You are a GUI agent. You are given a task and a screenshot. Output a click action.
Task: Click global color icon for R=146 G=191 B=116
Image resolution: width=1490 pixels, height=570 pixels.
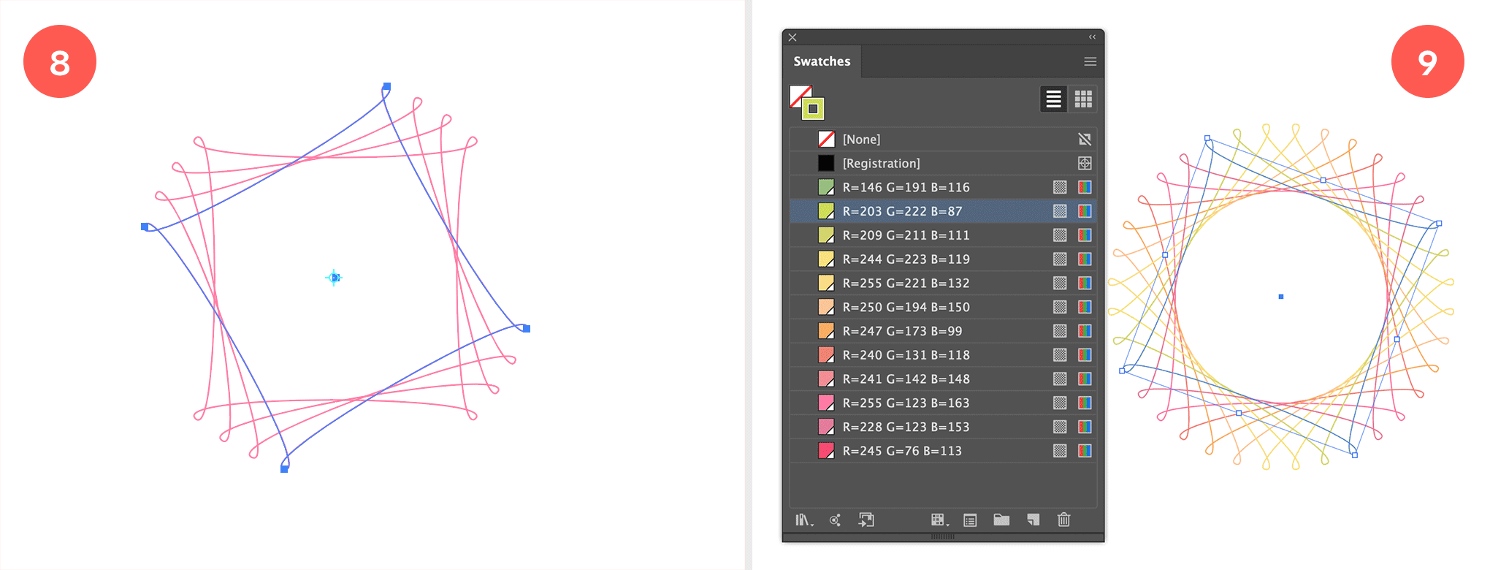pyautogui.click(x=1060, y=187)
